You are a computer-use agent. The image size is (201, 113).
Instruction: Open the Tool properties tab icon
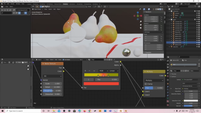pyautogui.click(x=168, y=61)
